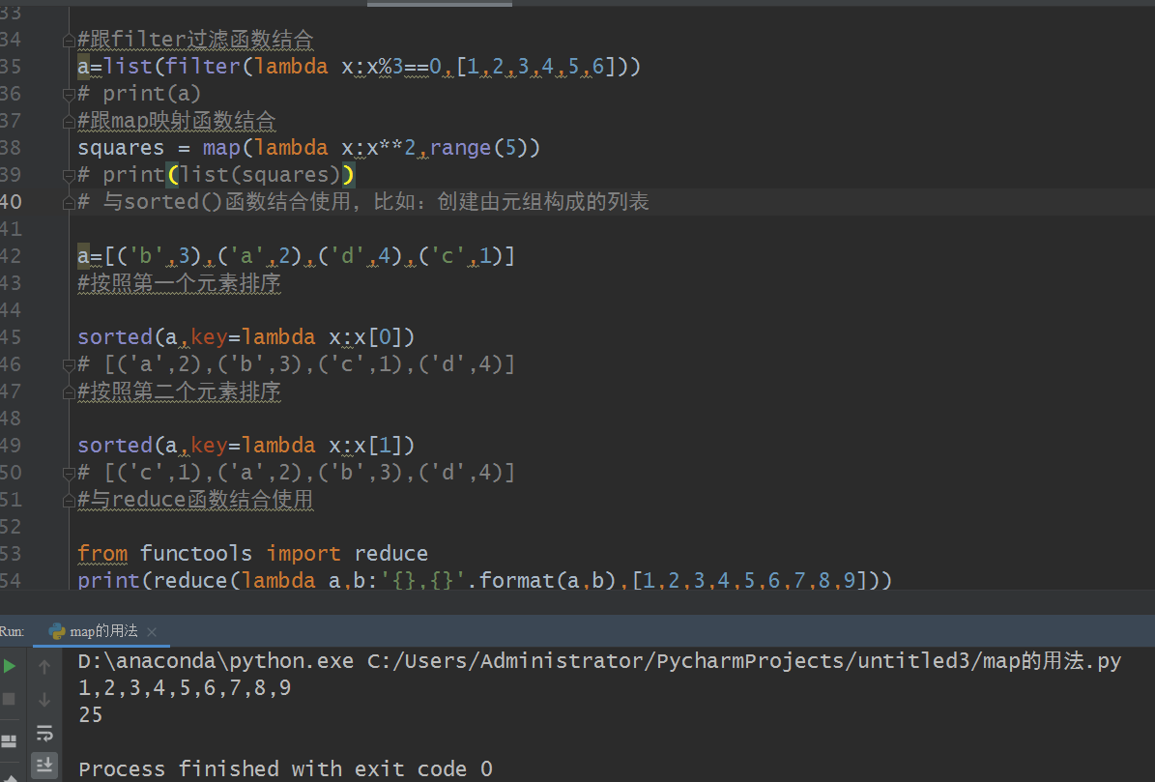Collapse fold marker on line 50
This screenshot has height=782, width=1155.
click(69, 472)
